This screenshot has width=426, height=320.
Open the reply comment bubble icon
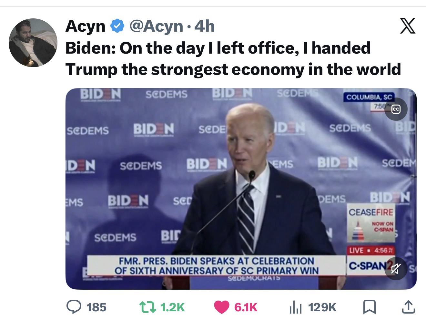pyautogui.click(x=74, y=307)
